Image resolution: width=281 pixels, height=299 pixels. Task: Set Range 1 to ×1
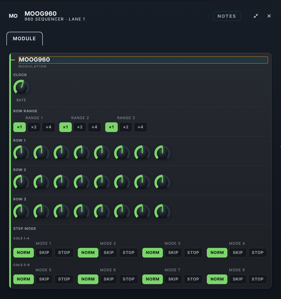[x=19, y=127]
